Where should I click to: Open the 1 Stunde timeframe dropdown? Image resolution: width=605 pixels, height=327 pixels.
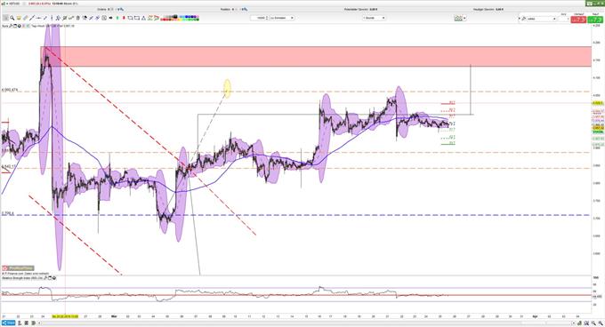tap(374, 18)
